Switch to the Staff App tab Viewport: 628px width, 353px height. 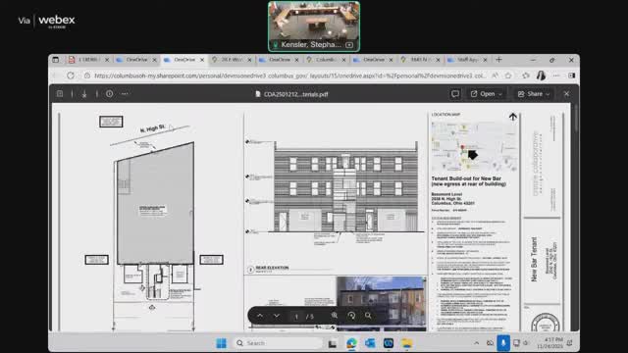pyautogui.click(x=467, y=60)
